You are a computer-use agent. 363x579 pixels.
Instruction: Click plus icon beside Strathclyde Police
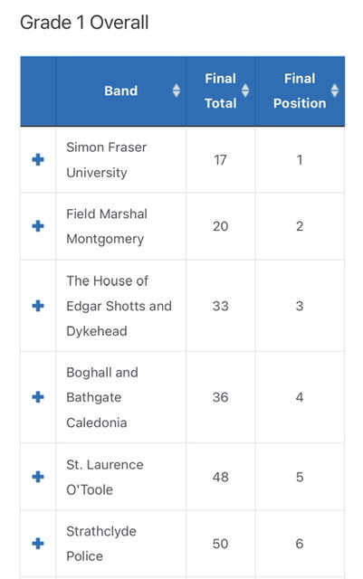[x=38, y=544]
